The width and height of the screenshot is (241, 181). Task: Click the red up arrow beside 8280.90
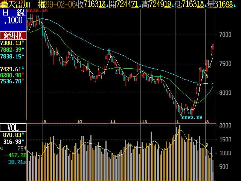(x=23, y=75)
